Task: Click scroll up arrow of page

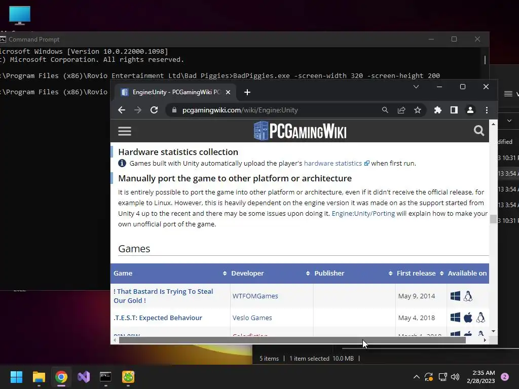Action: point(493,124)
